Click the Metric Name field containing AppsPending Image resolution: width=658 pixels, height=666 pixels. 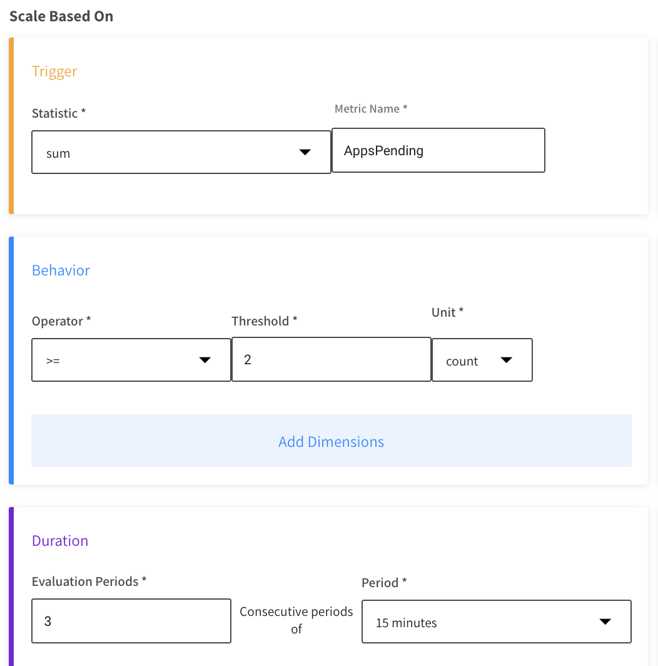pos(438,150)
